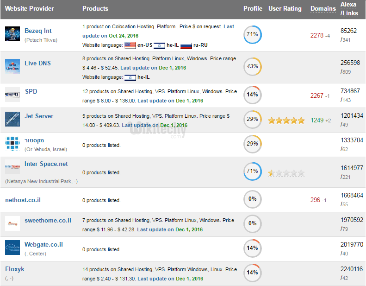Click Webgate.co.il 14% profile circle
Screen dimensions: 366x286
coord(253,248)
